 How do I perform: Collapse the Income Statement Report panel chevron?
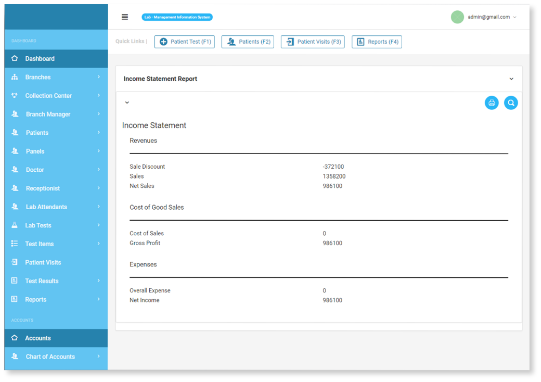pos(511,79)
